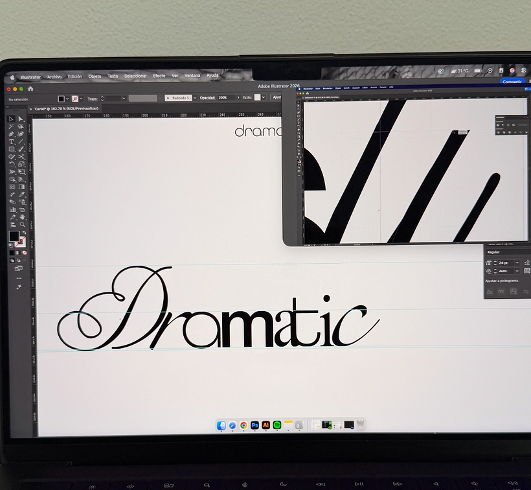Enable Draw Behind mode
Viewport: 531px width, 490px height.
(19, 260)
